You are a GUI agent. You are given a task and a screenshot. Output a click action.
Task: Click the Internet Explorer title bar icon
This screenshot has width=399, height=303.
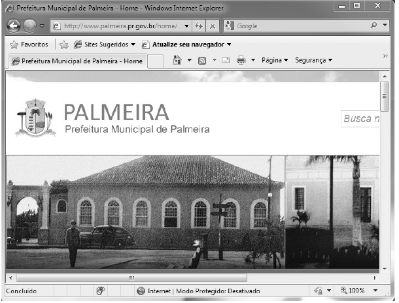[x=10, y=8]
